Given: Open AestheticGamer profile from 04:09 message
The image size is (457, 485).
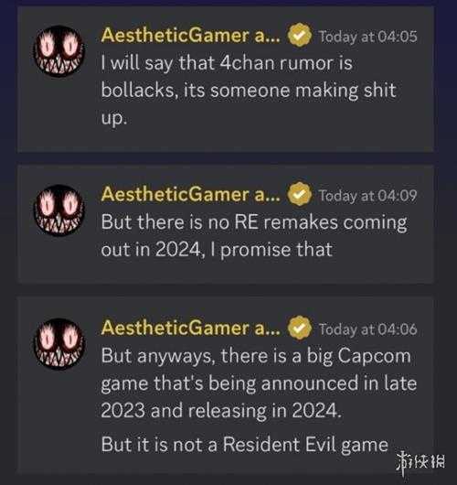Looking at the screenshot, I should click(x=191, y=194).
